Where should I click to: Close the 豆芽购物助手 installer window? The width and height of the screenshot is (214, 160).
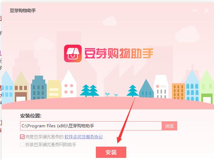pos(207,11)
